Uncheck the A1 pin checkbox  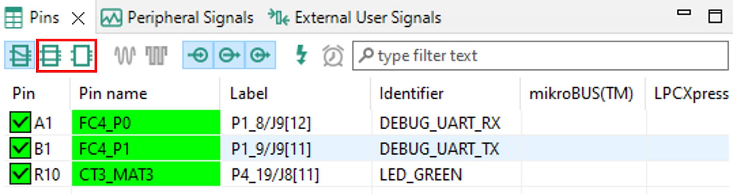pos(20,123)
